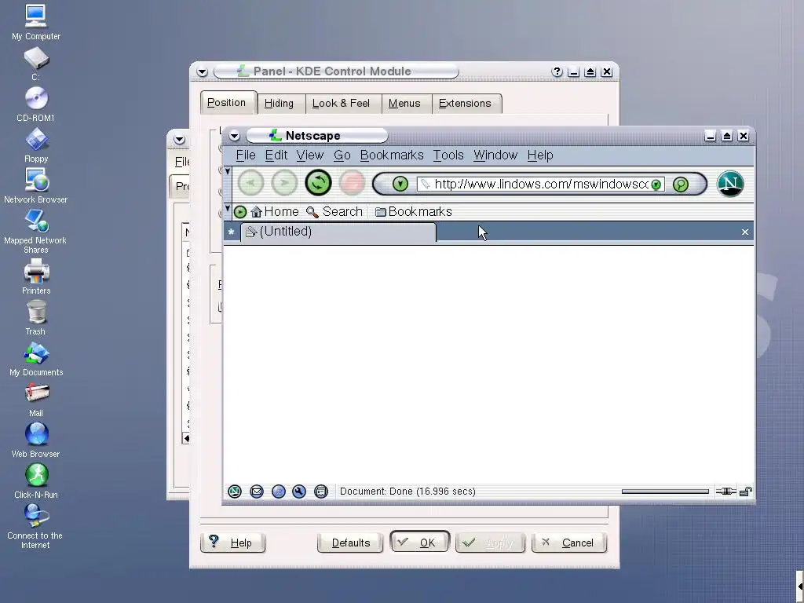Open the Network Browser desktop icon
This screenshot has height=603, width=804.
click(x=36, y=186)
